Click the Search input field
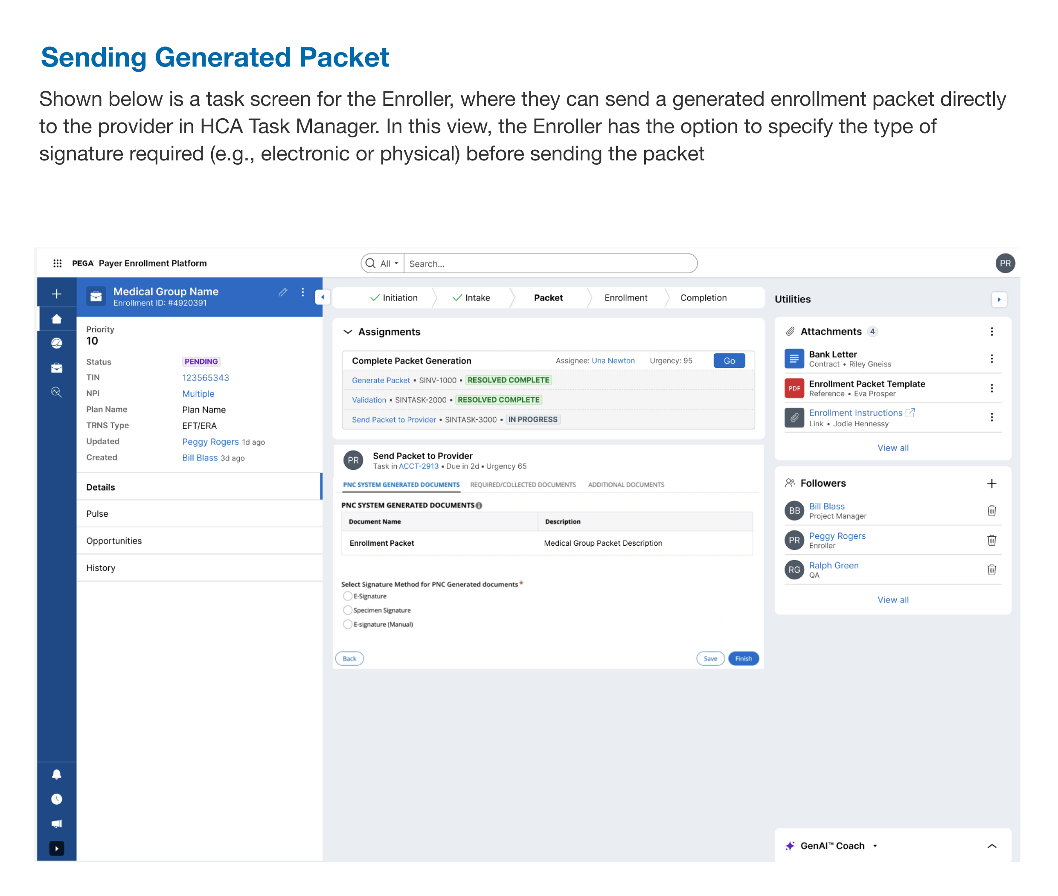The height and width of the screenshot is (896, 1058). (549, 264)
